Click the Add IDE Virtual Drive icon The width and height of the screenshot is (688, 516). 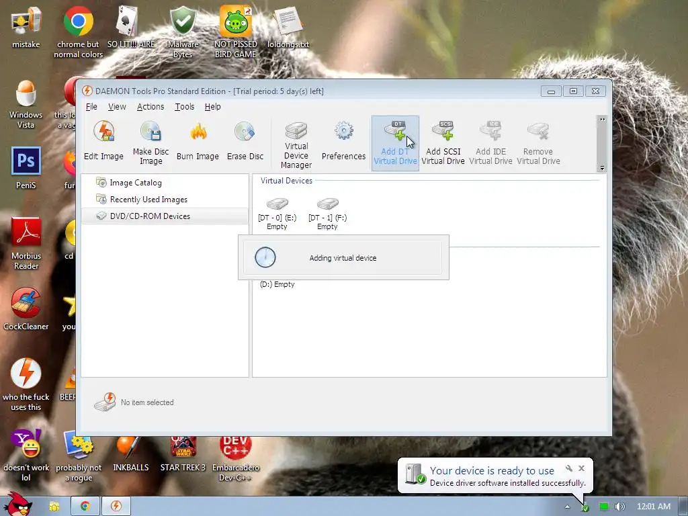point(490,143)
